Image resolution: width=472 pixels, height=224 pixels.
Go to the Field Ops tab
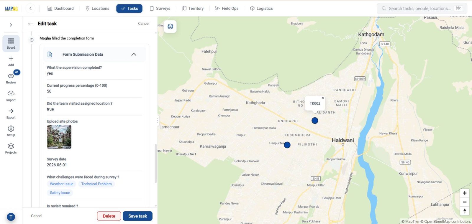[227, 8]
